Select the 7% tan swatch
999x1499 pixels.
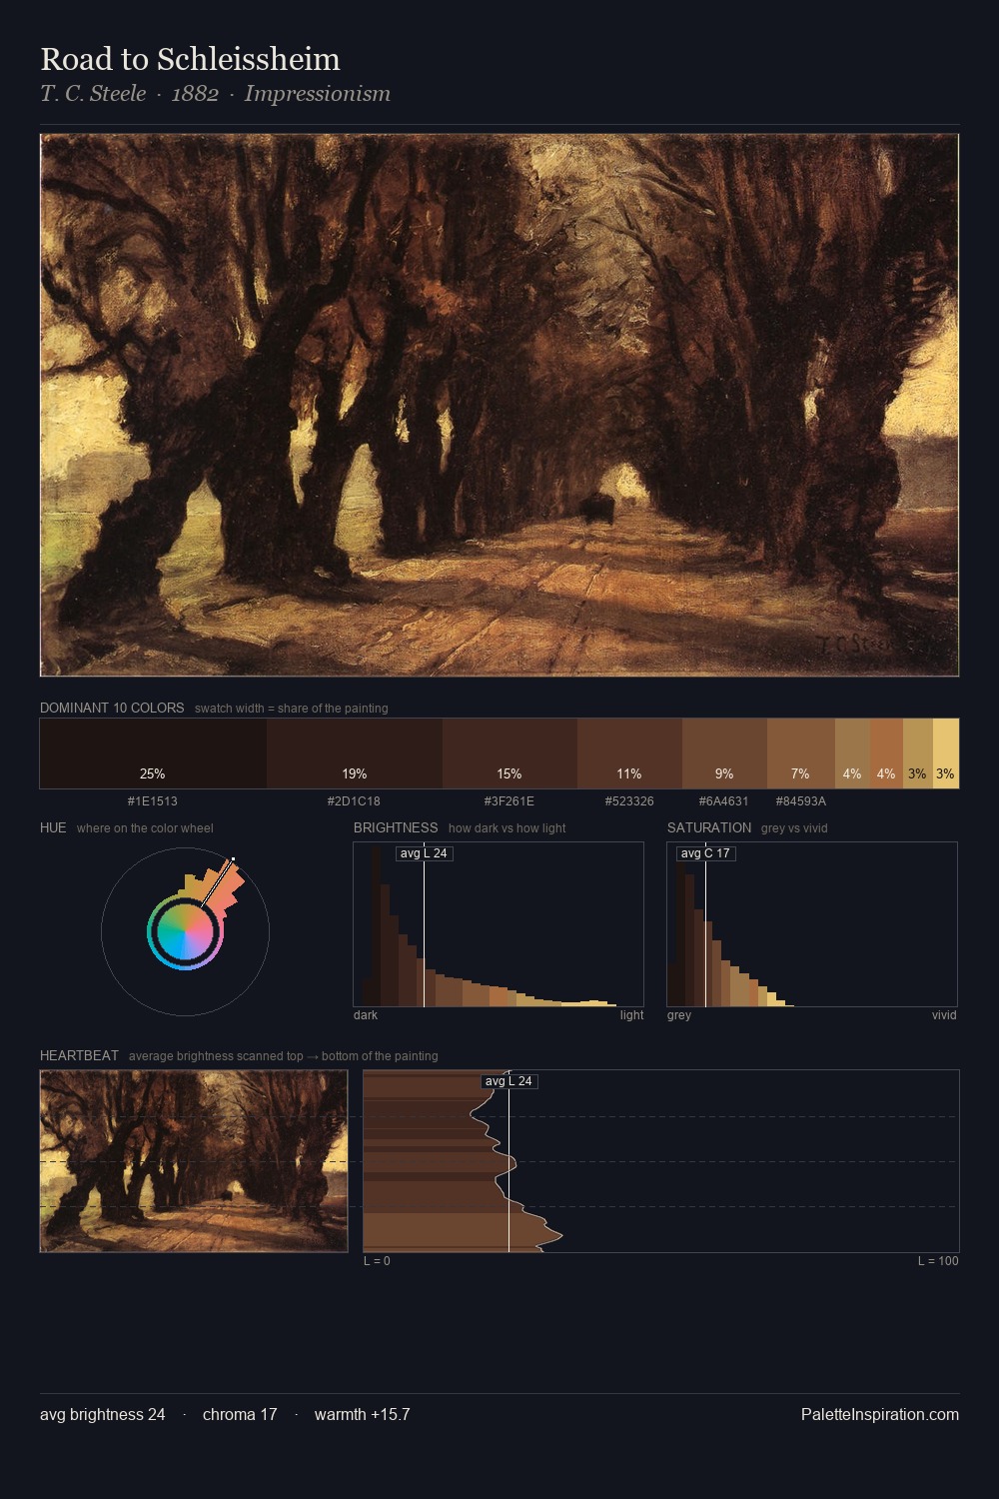[x=800, y=753]
